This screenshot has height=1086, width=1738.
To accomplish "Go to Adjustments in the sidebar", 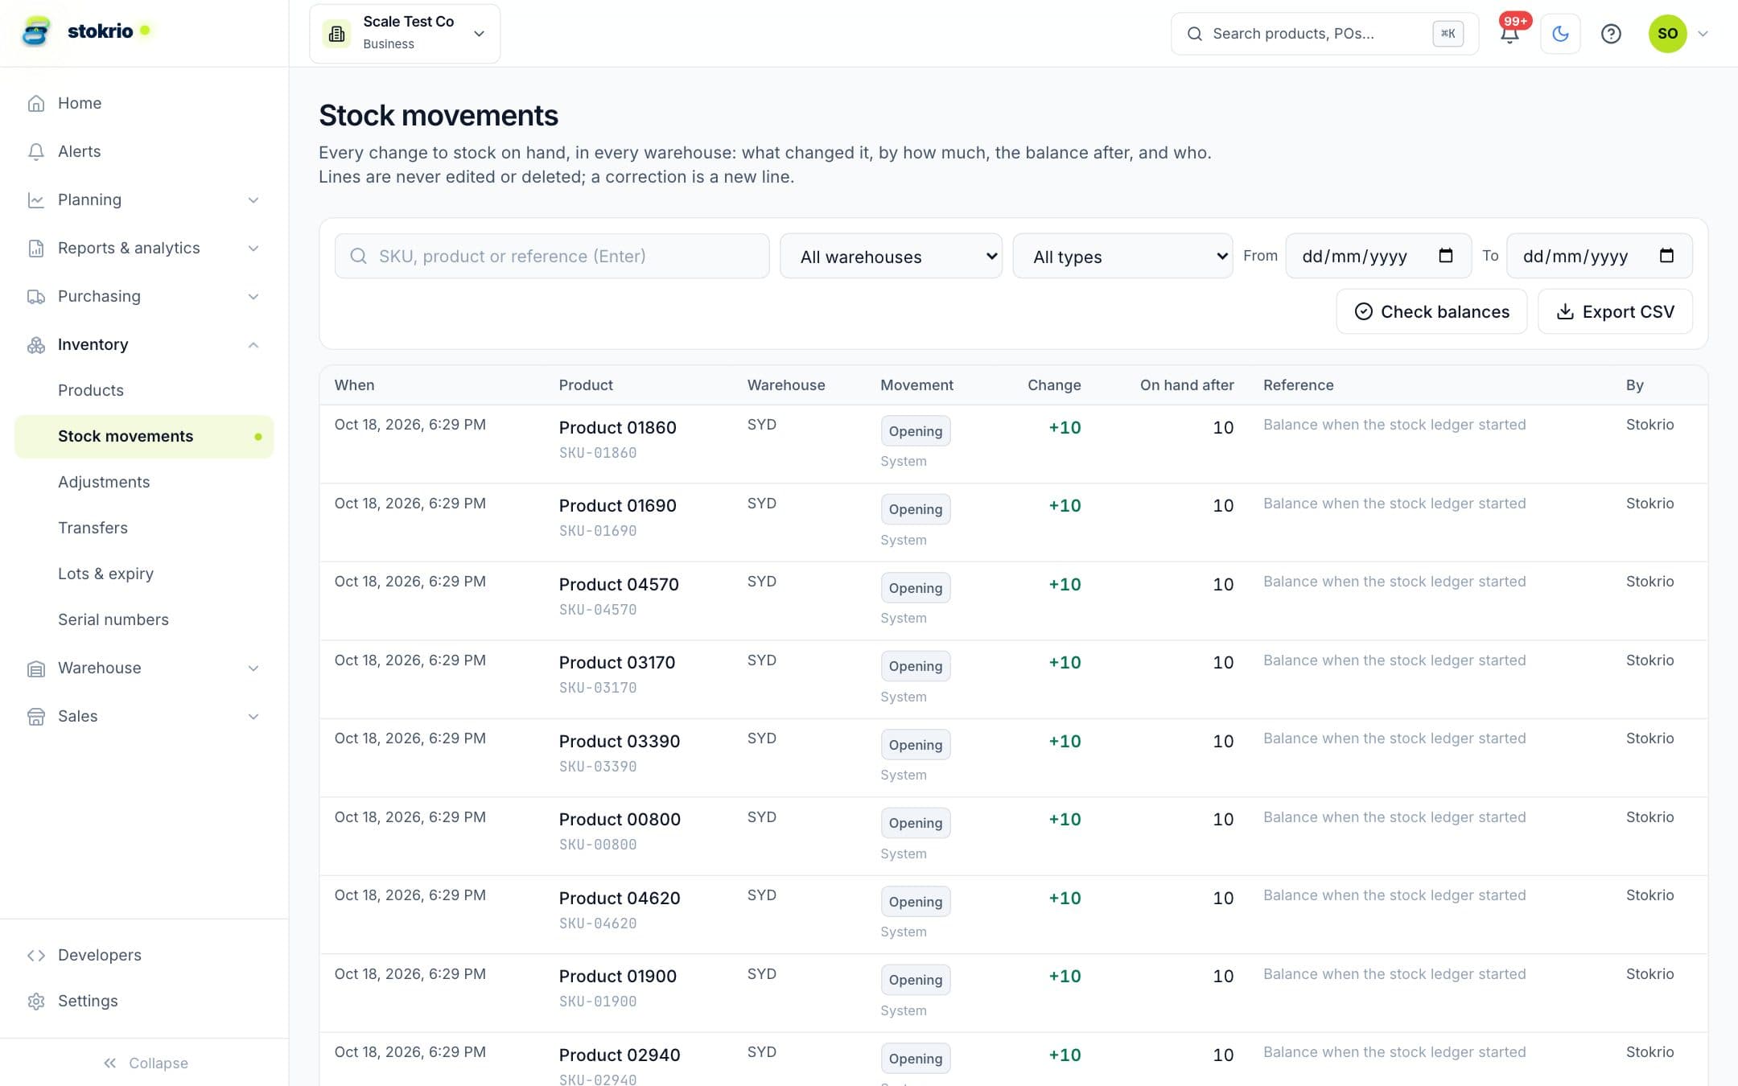I will [x=104, y=482].
